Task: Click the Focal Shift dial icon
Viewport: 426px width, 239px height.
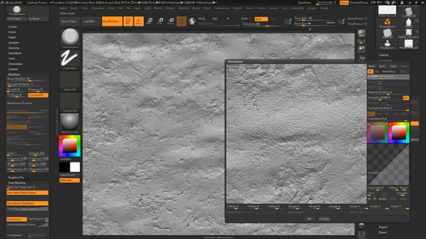Action: point(288,21)
